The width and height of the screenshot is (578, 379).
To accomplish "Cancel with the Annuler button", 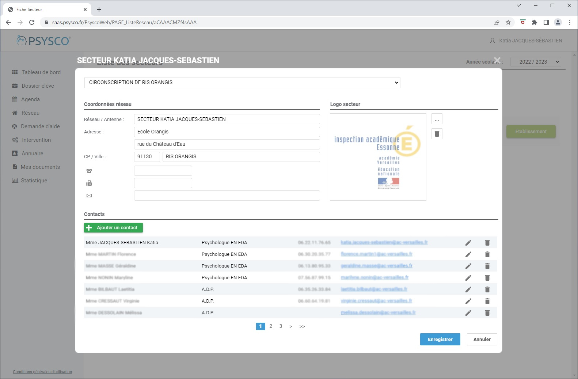I will coord(482,340).
